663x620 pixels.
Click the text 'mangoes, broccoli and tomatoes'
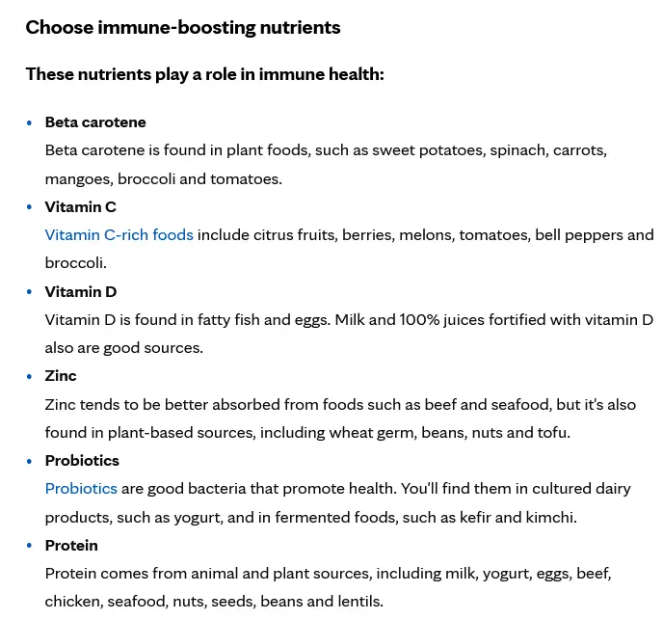click(x=163, y=178)
